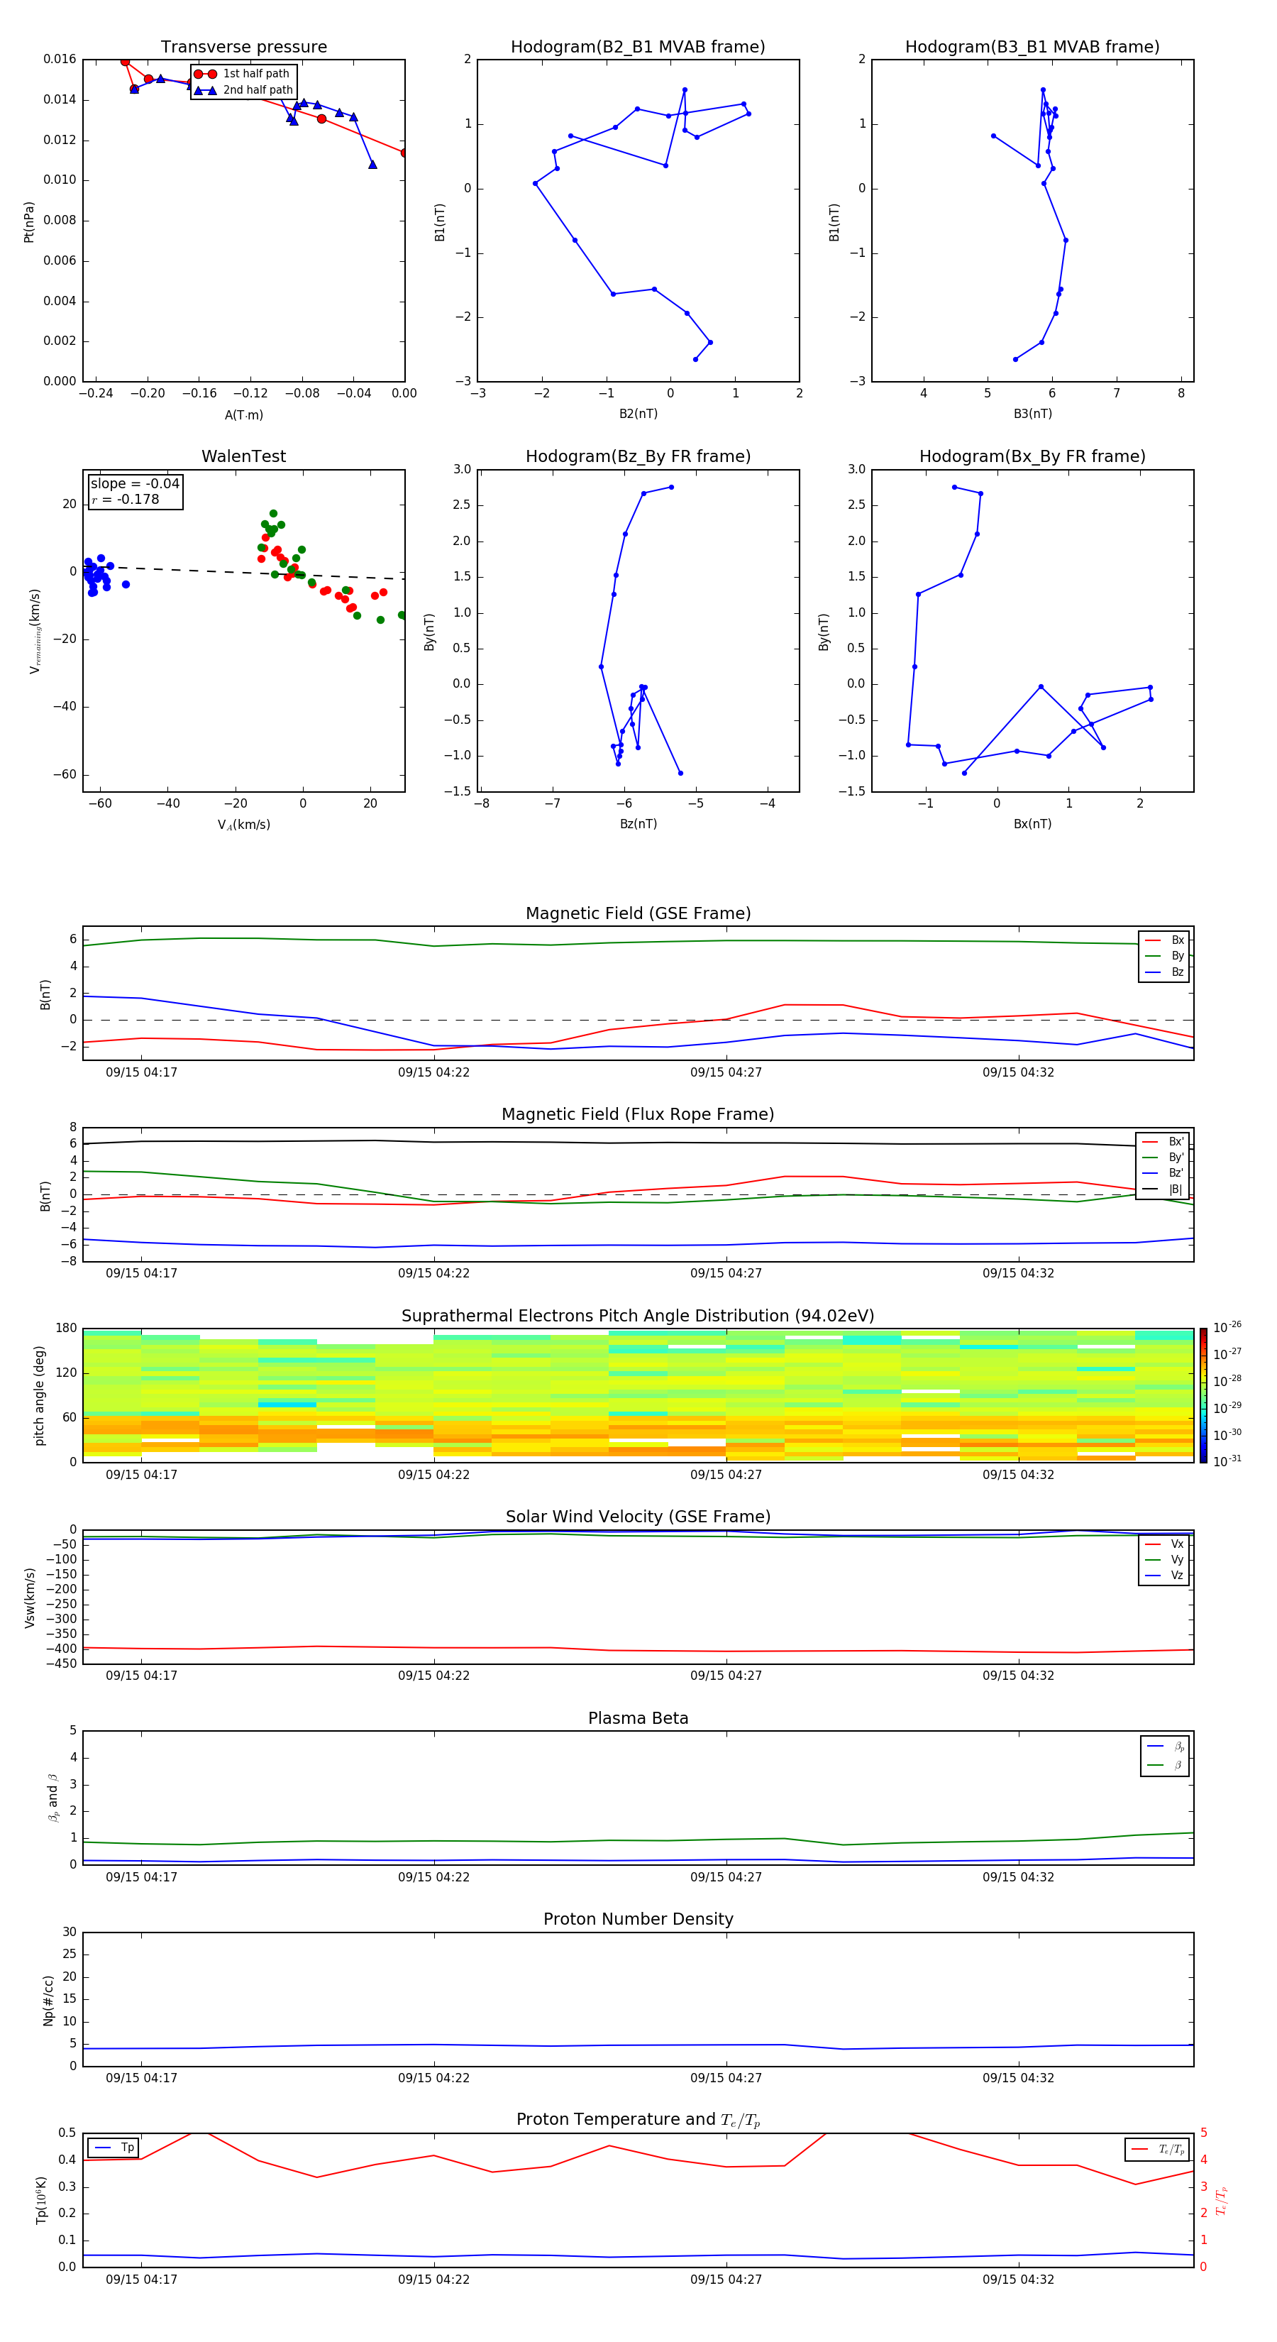Viewport: 1277px width, 2342px height.
Task: Click the 'Hodogram(Bx_By FR frame)' title
Action: click(x=1032, y=456)
